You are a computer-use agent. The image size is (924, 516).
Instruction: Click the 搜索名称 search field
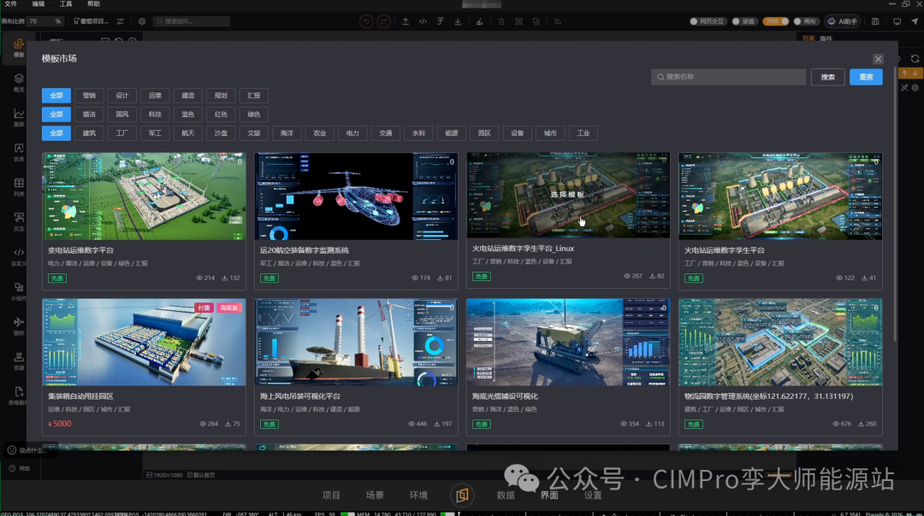(728, 77)
